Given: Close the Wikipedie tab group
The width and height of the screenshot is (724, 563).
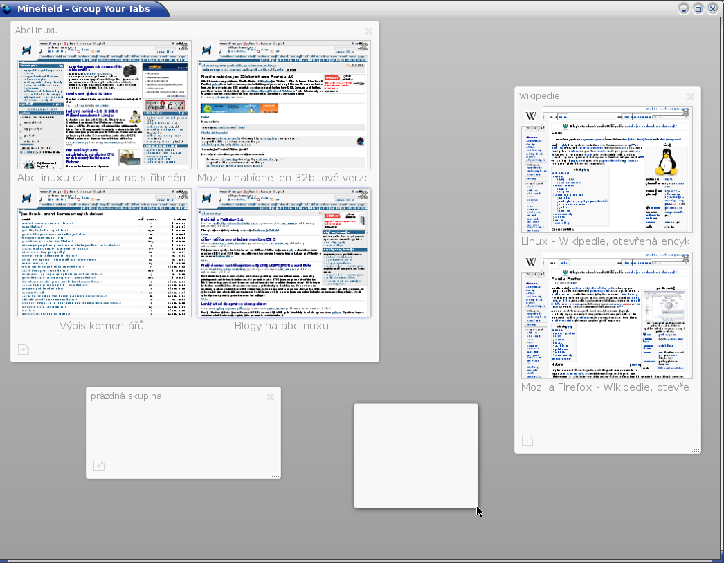Looking at the screenshot, I should [x=690, y=96].
